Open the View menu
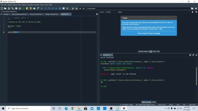 [x=46, y=5]
